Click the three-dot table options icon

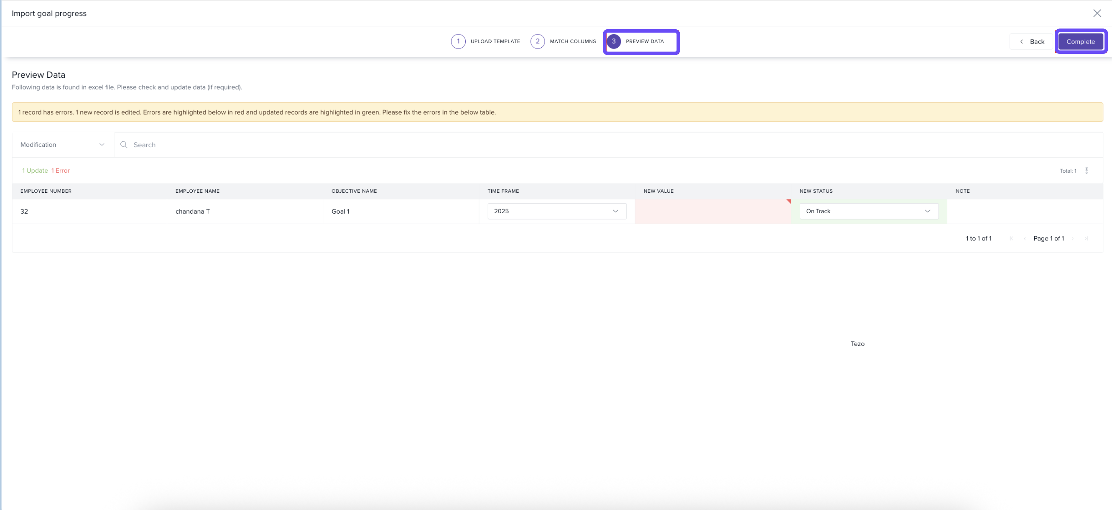click(1086, 171)
